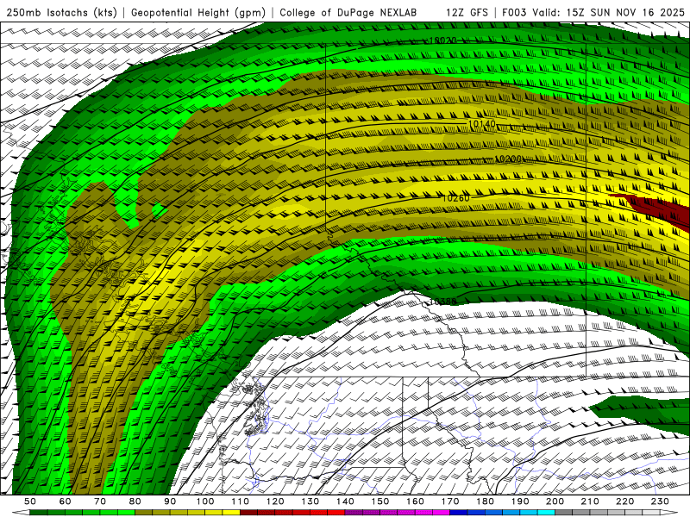
Task: Click the cyan segment of the legend color bar
Action: (546, 513)
